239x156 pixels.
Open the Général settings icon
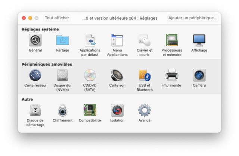coord(35,40)
